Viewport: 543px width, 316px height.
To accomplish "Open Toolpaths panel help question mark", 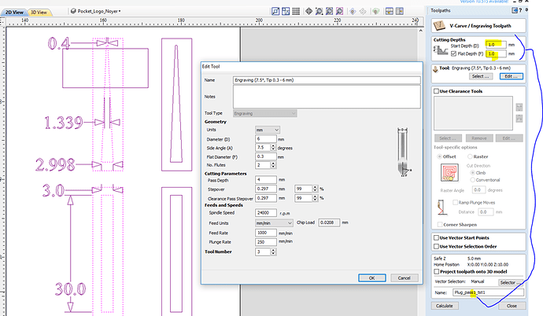I will [x=520, y=10].
